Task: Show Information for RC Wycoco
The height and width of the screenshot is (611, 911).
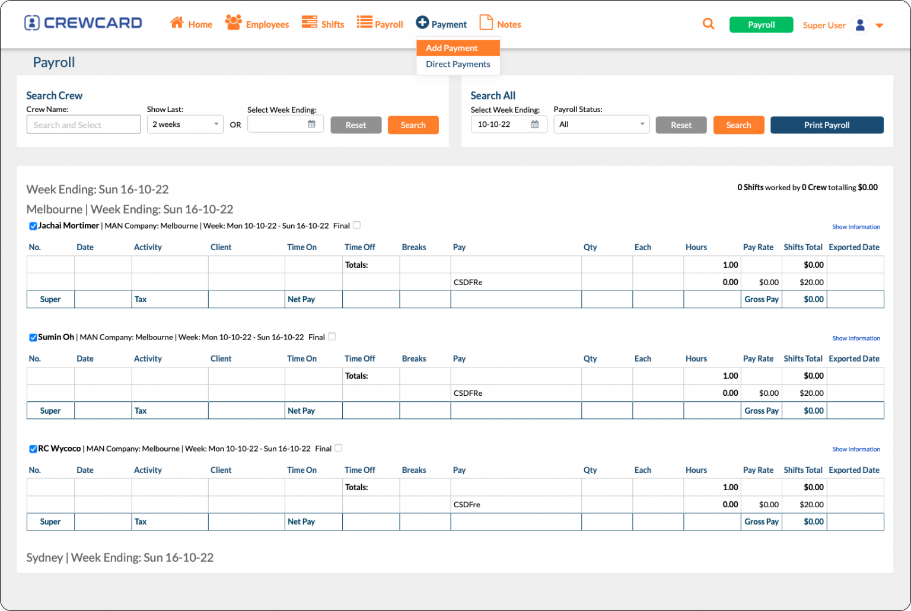Action: coord(856,449)
